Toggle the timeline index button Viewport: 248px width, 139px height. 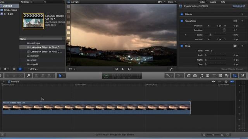(x=3, y=135)
